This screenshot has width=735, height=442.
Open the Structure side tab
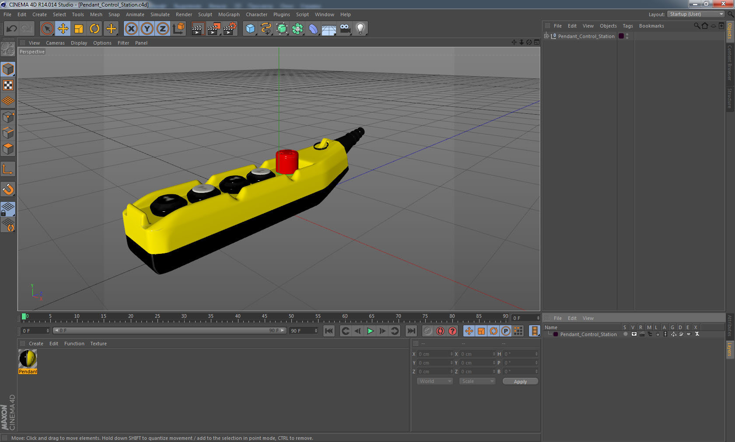tap(730, 98)
